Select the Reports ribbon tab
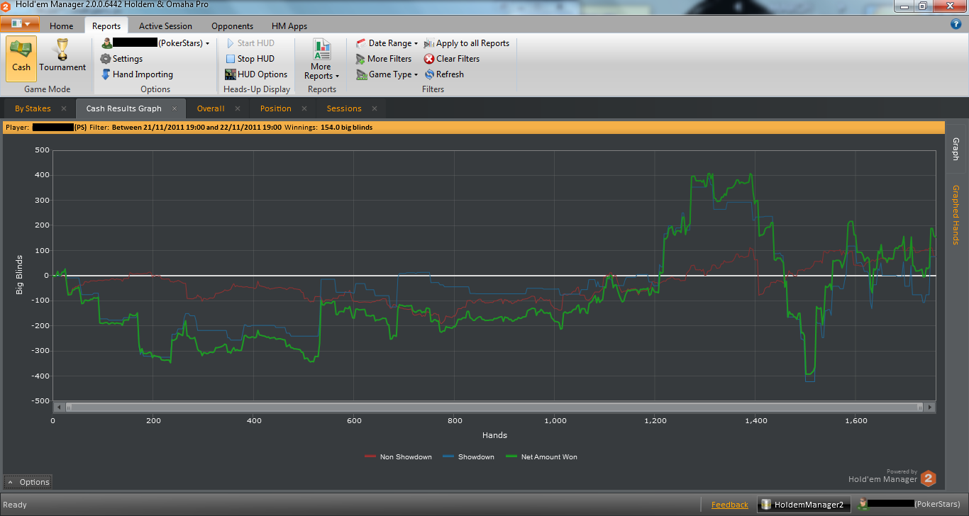 (x=106, y=26)
